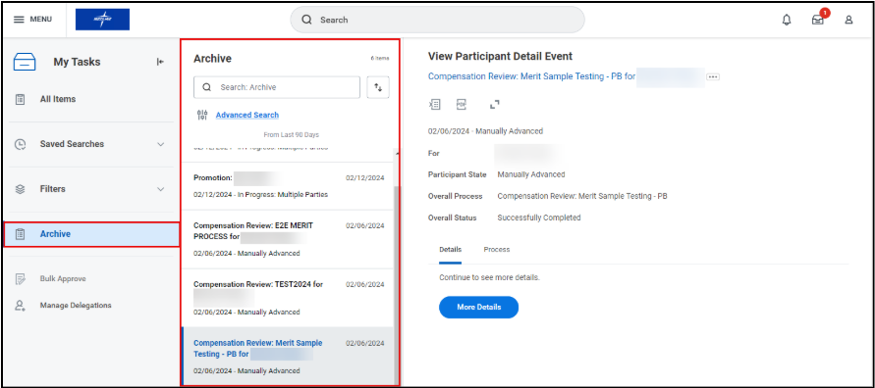Select Compensation Review: Merit Sample Testing item
Screen dimensions: 875x388
point(288,357)
